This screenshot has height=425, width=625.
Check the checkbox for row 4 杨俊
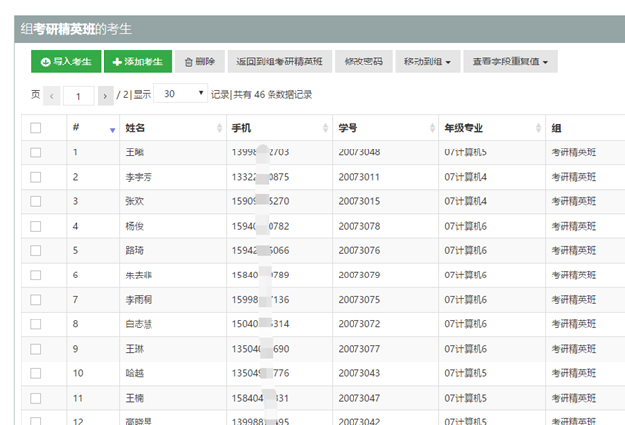[36, 226]
